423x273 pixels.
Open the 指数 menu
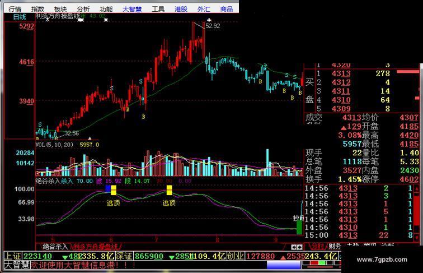point(37,9)
